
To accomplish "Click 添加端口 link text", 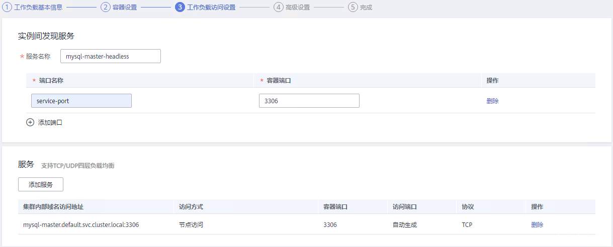I will click(50, 122).
